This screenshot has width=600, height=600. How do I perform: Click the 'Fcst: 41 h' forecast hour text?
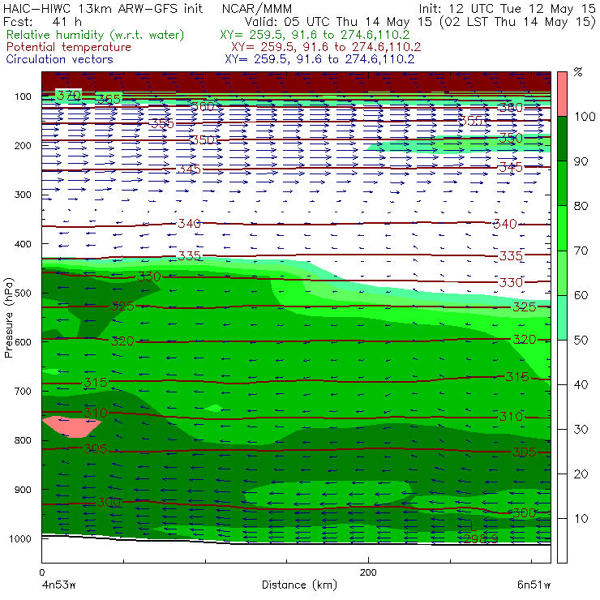point(42,21)
